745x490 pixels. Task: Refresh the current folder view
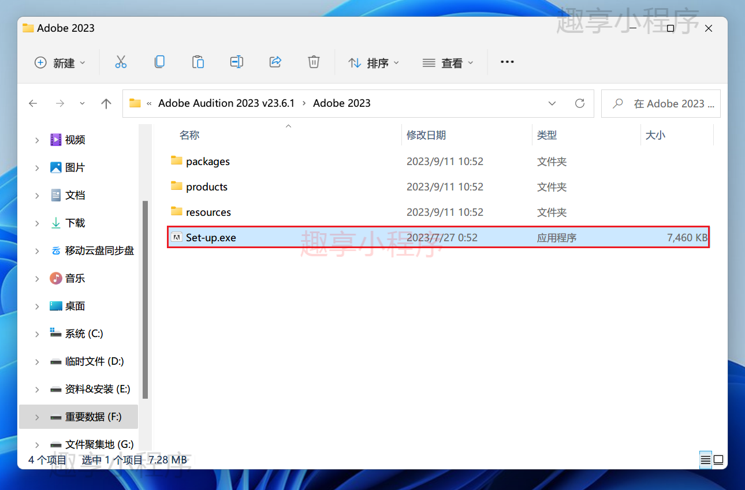[x=580, y=103]
